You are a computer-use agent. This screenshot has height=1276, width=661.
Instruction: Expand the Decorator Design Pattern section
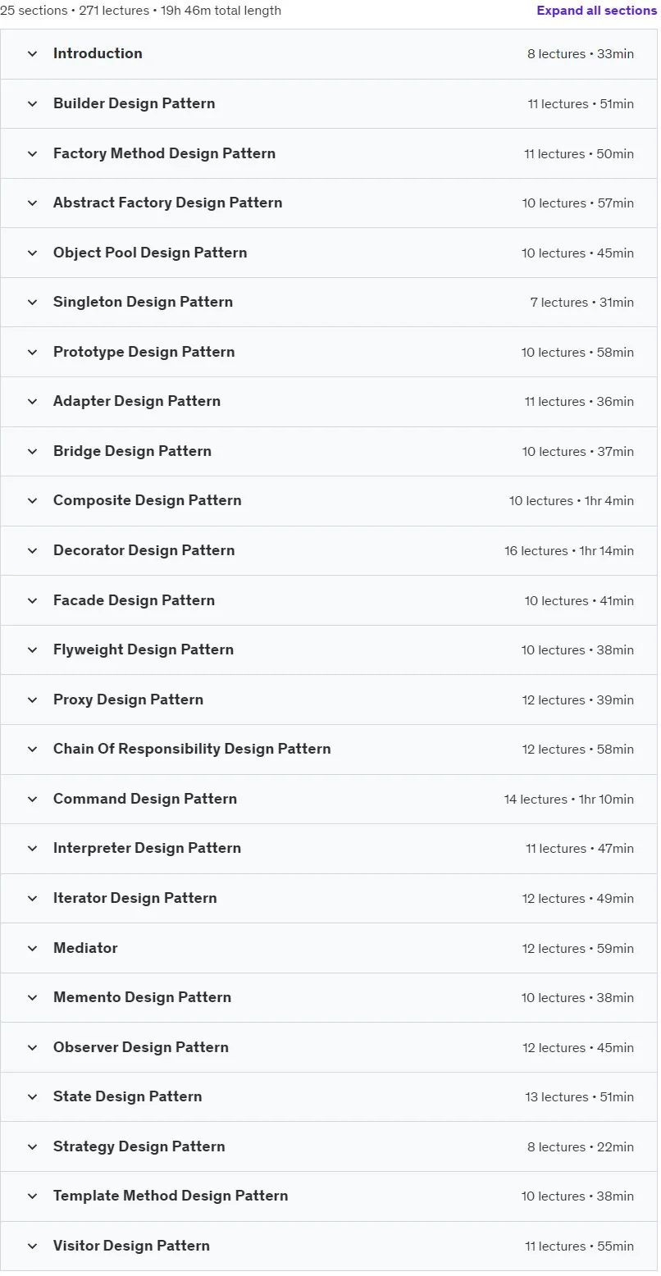tap(329, 550)
